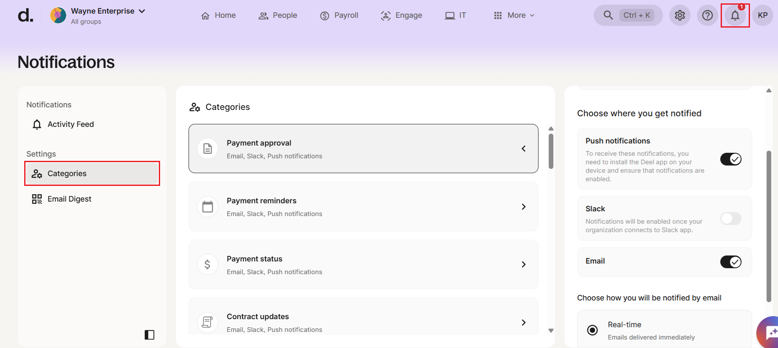The width and height of the screenshot is (778, 348).
Task: Open the KP user avatar
Action: 762,16
